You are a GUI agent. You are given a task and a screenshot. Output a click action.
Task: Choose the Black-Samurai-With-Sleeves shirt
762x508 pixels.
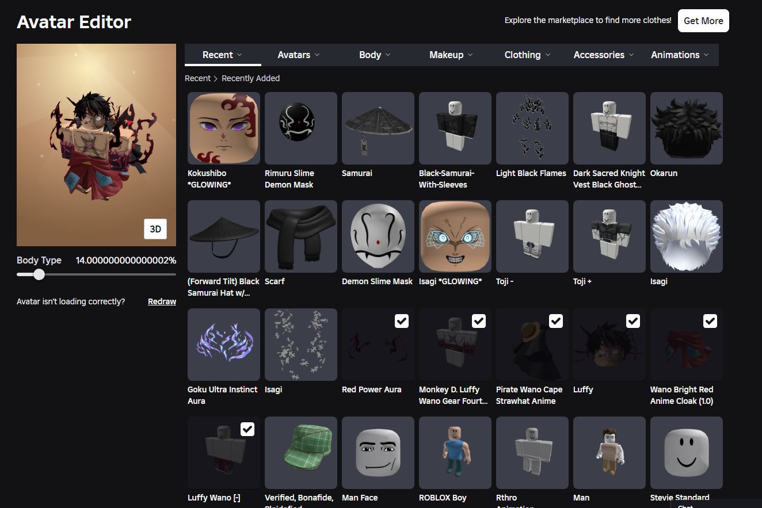pyautogui.click(x=455, y=128)
